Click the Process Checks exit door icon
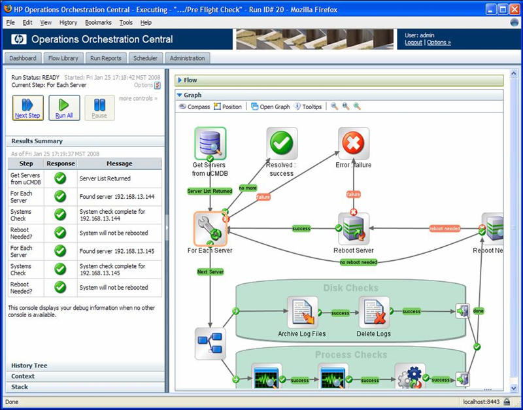The height and width of the screenshot is (410, 523). tap(463, 380)
